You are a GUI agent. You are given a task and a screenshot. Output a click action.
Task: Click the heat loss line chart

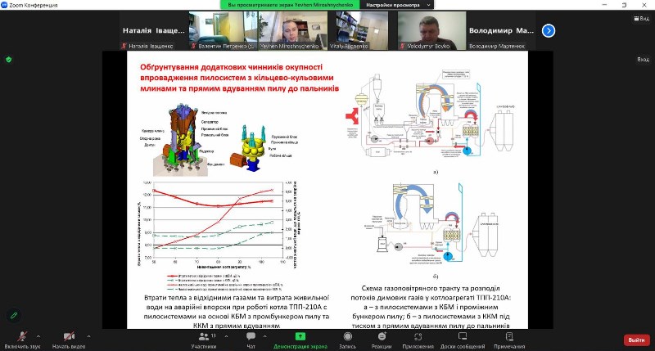point(218,224)
